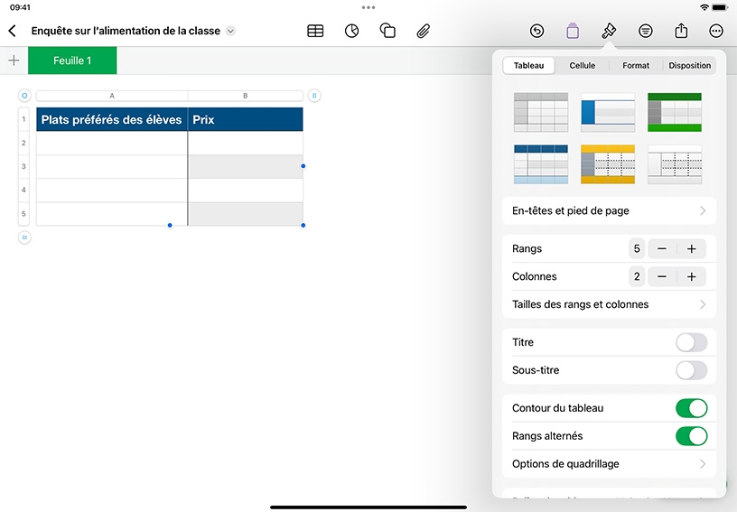This screenshot has width=737, height=512.
Task: Turn off Contour du tableau
Action: tap(692, 408)
